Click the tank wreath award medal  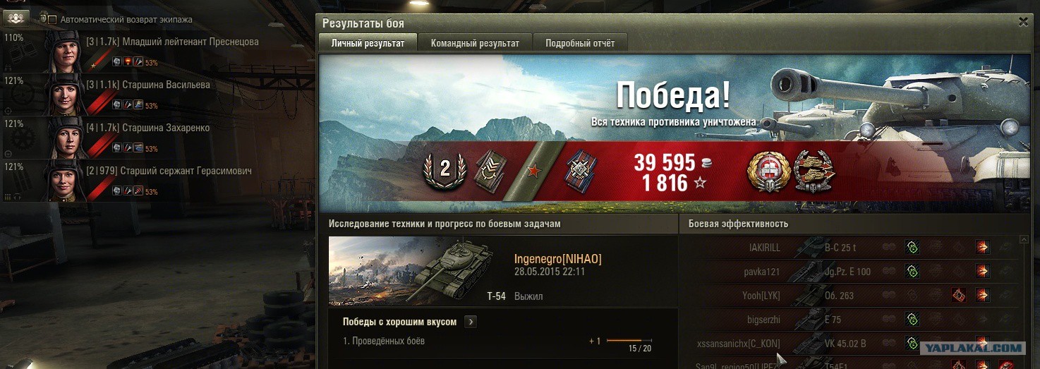coord(814,171)
